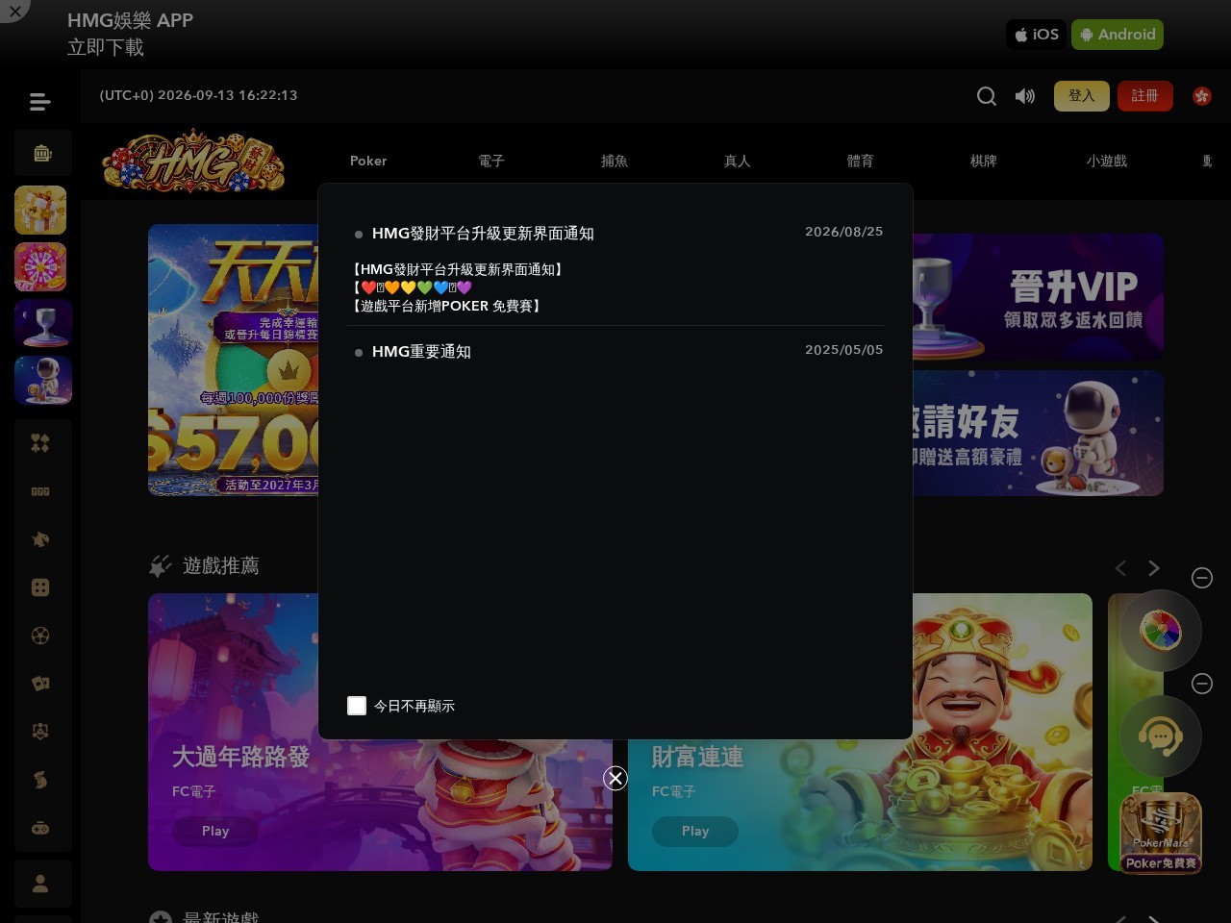The image size is (1231, 923).
Task: Click the 註冊 register button
Action: click(1145, 96)
